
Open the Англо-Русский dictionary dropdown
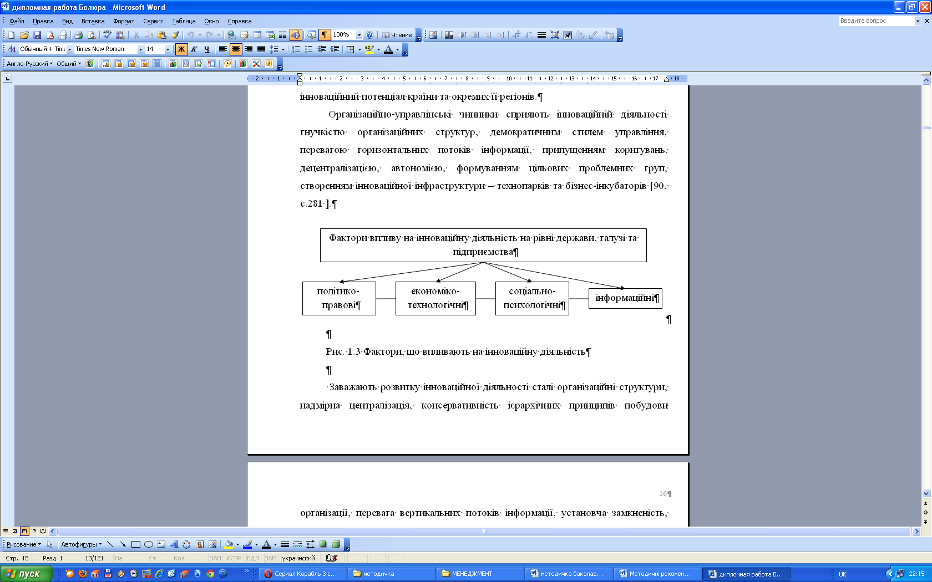pyautogui.click(x=30, y=64)
